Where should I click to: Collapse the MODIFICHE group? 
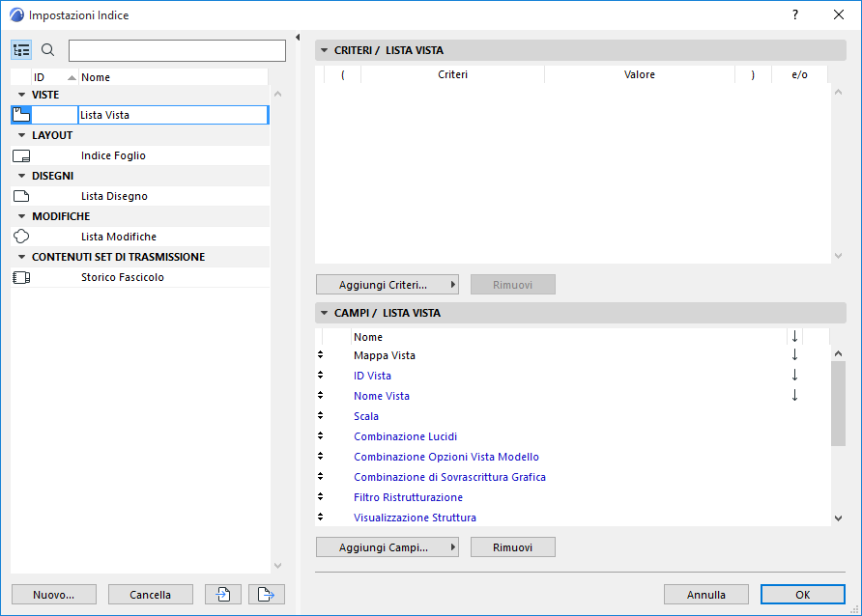click(22, 217)
